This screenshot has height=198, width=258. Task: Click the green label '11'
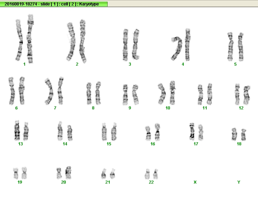pyautogui.click(x=205, y=108)
